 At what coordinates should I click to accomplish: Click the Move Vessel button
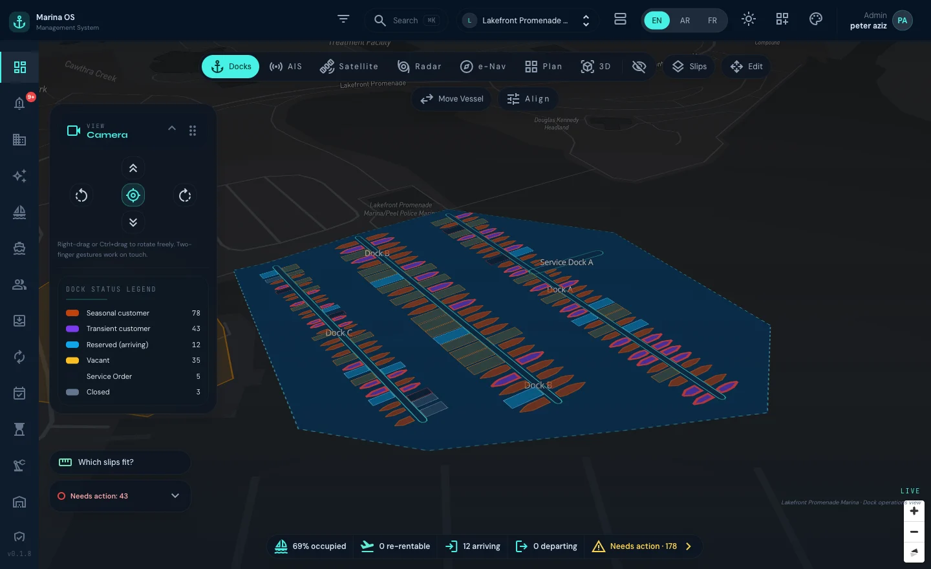[x=452, y=99]
